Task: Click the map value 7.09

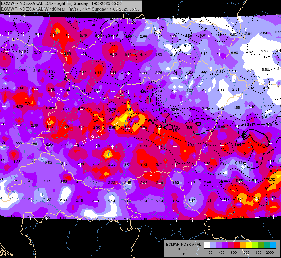Action: [x=128, y=91]
